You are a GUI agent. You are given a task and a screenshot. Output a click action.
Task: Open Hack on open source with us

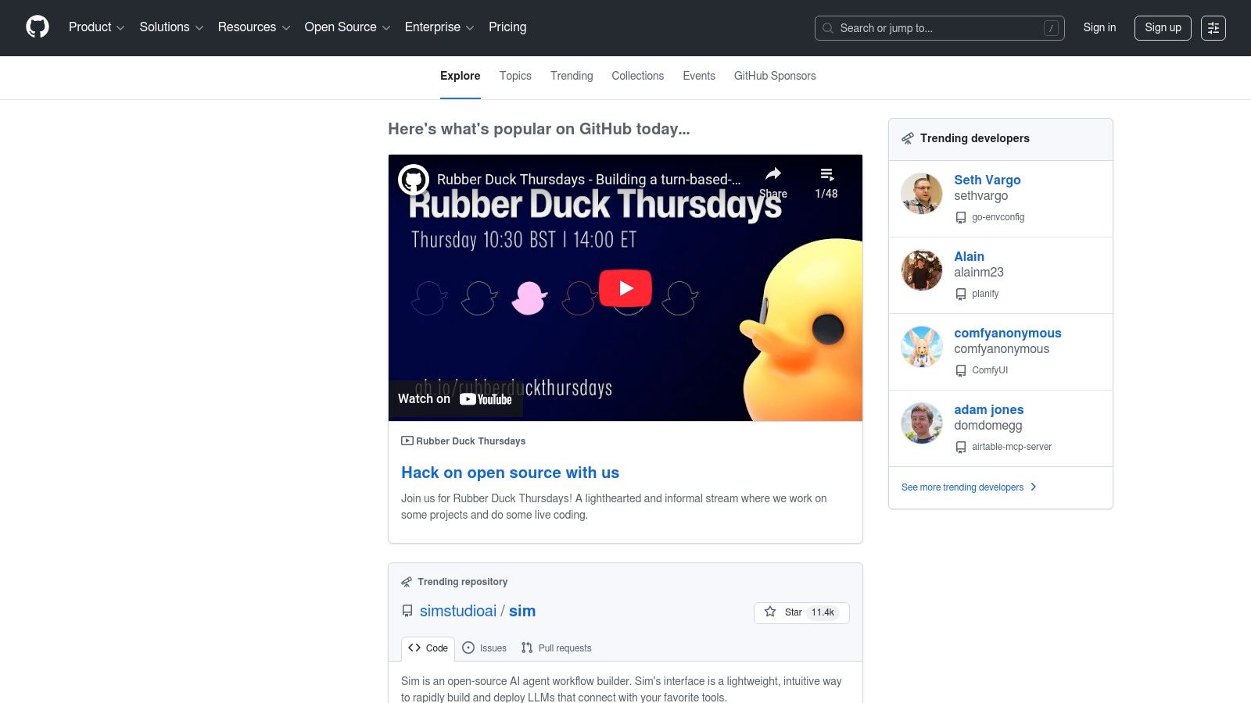point(510,473)
